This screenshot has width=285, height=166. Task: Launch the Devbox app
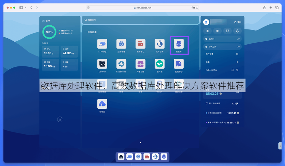[102, 64]
